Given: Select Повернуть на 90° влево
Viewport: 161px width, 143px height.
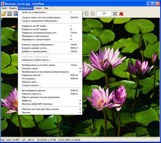Looking at the screenshot, I should (x=50, y=26).
